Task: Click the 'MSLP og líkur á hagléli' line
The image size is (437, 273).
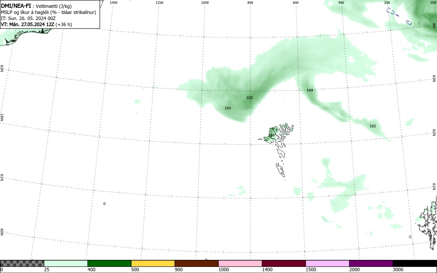Action: point(48,12)
